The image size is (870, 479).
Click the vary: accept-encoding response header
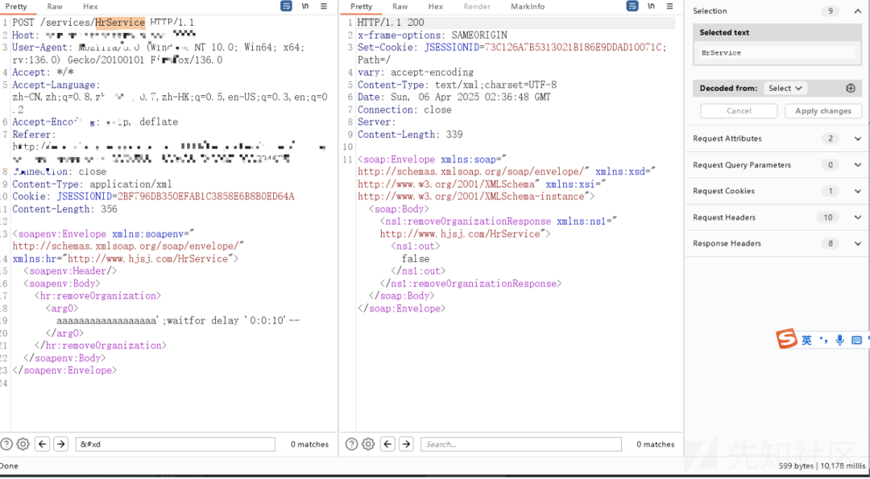point(416,72)
